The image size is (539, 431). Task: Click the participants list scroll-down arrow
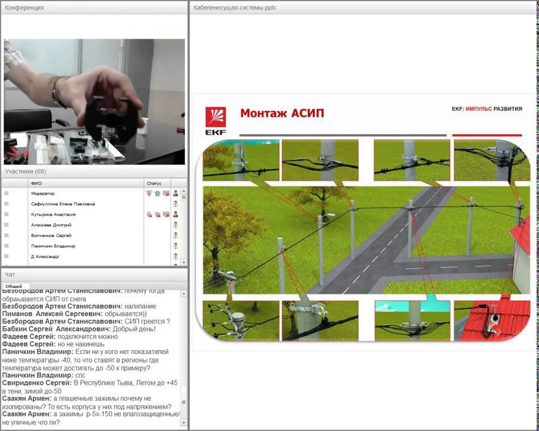tap(184, 262)
